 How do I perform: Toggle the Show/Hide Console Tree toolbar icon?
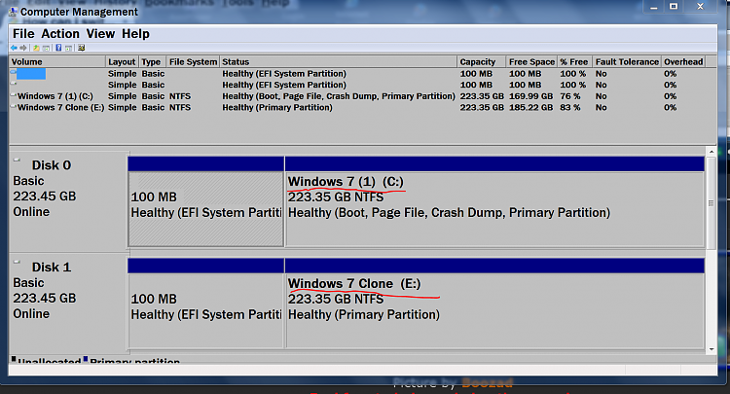tap(46, 48)
